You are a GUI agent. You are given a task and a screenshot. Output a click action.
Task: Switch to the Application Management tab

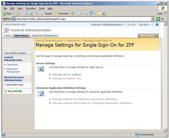click(x=44, y=35)
